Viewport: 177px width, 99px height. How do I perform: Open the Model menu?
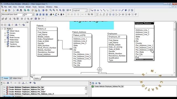28,7
